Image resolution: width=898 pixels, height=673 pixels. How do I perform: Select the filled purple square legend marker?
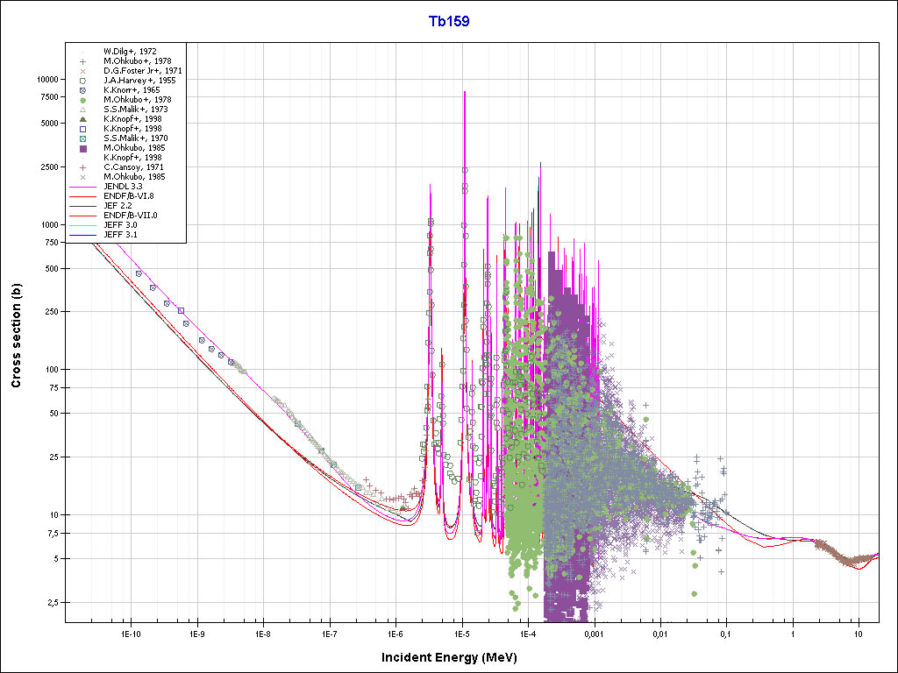[x=82, y=147]
